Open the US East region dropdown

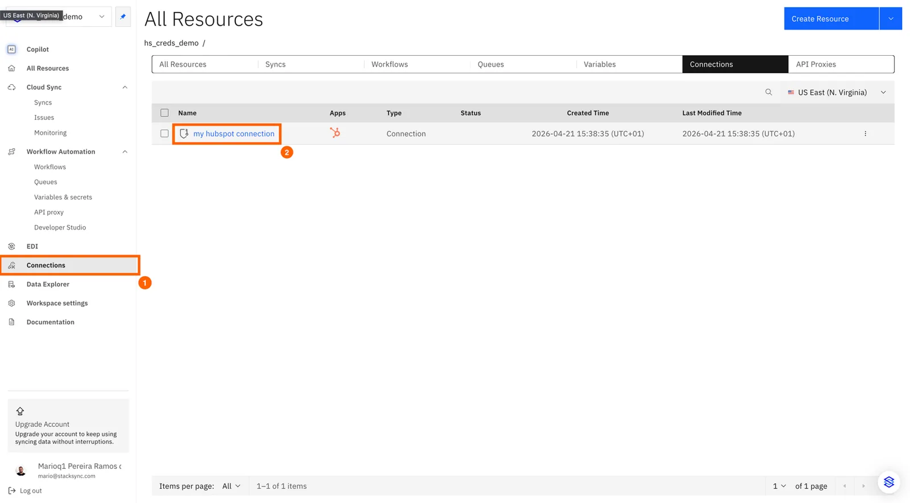tap(837, 92)
